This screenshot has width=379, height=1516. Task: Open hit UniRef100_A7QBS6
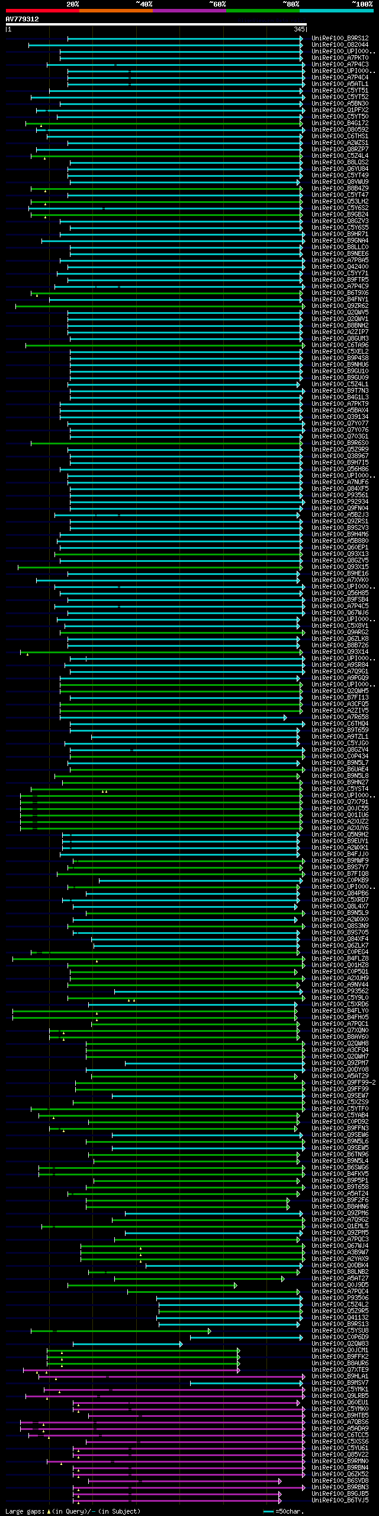[x=340, y=1422]
